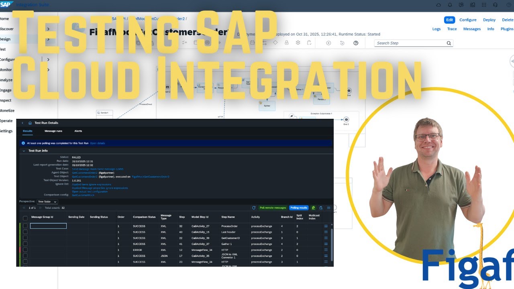This screenshot has width=514, height=289.
Task: Open Monetize in the left sidebar
Action: pyautogui.click(x=7, y=110)
